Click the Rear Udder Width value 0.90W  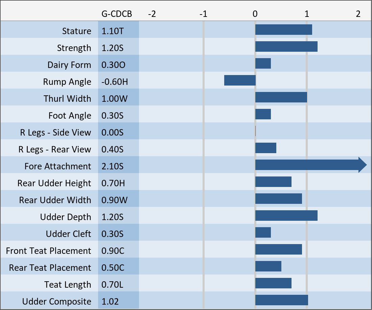click(115, 200)
